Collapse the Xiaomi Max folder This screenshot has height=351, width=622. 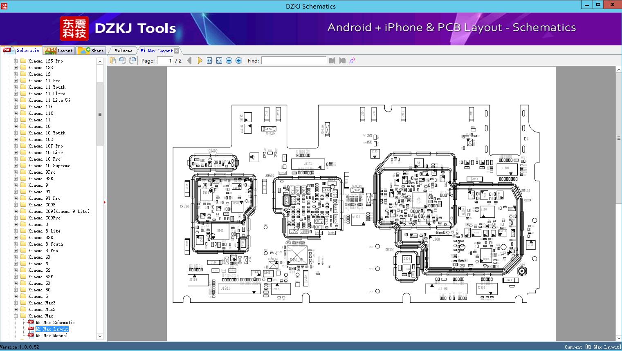(x=16, y=315)
